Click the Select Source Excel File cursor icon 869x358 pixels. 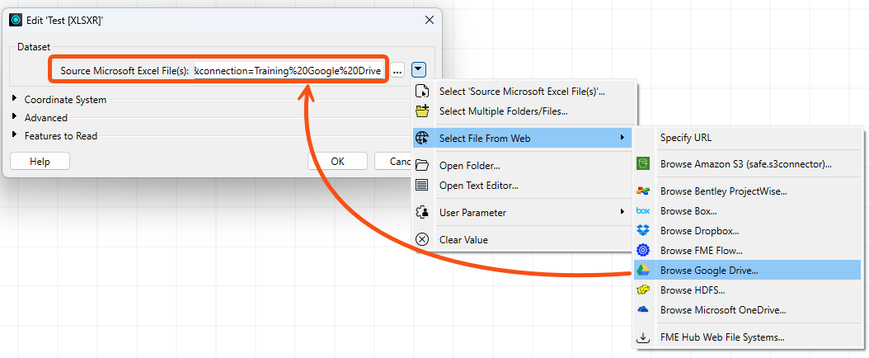coord(422,92)
